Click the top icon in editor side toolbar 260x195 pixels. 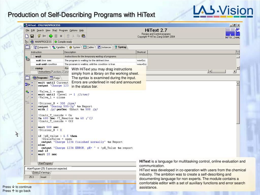pos(27,84)
